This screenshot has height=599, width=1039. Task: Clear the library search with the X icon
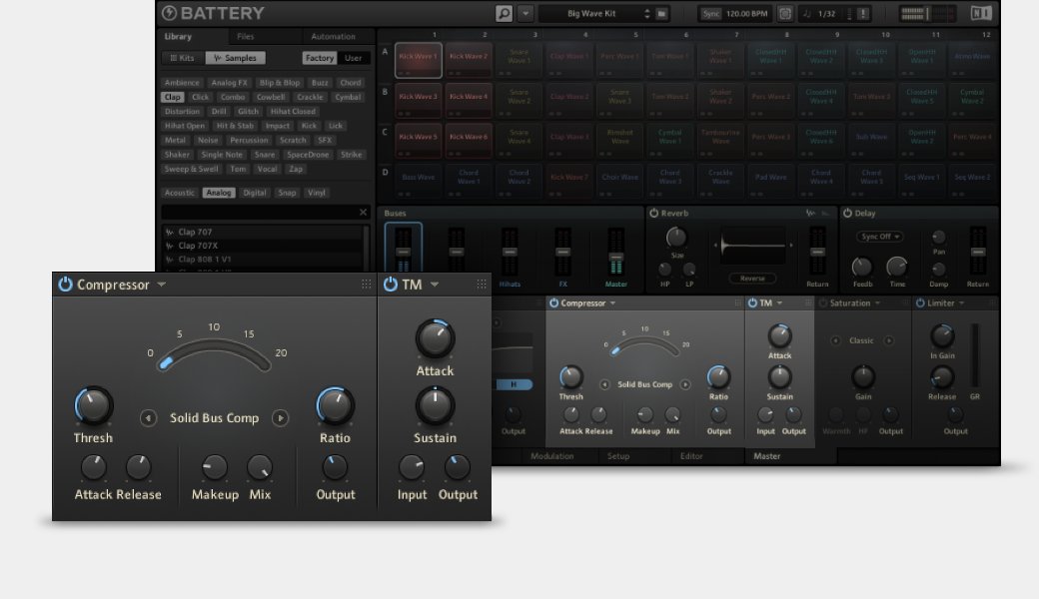point(363,213)
